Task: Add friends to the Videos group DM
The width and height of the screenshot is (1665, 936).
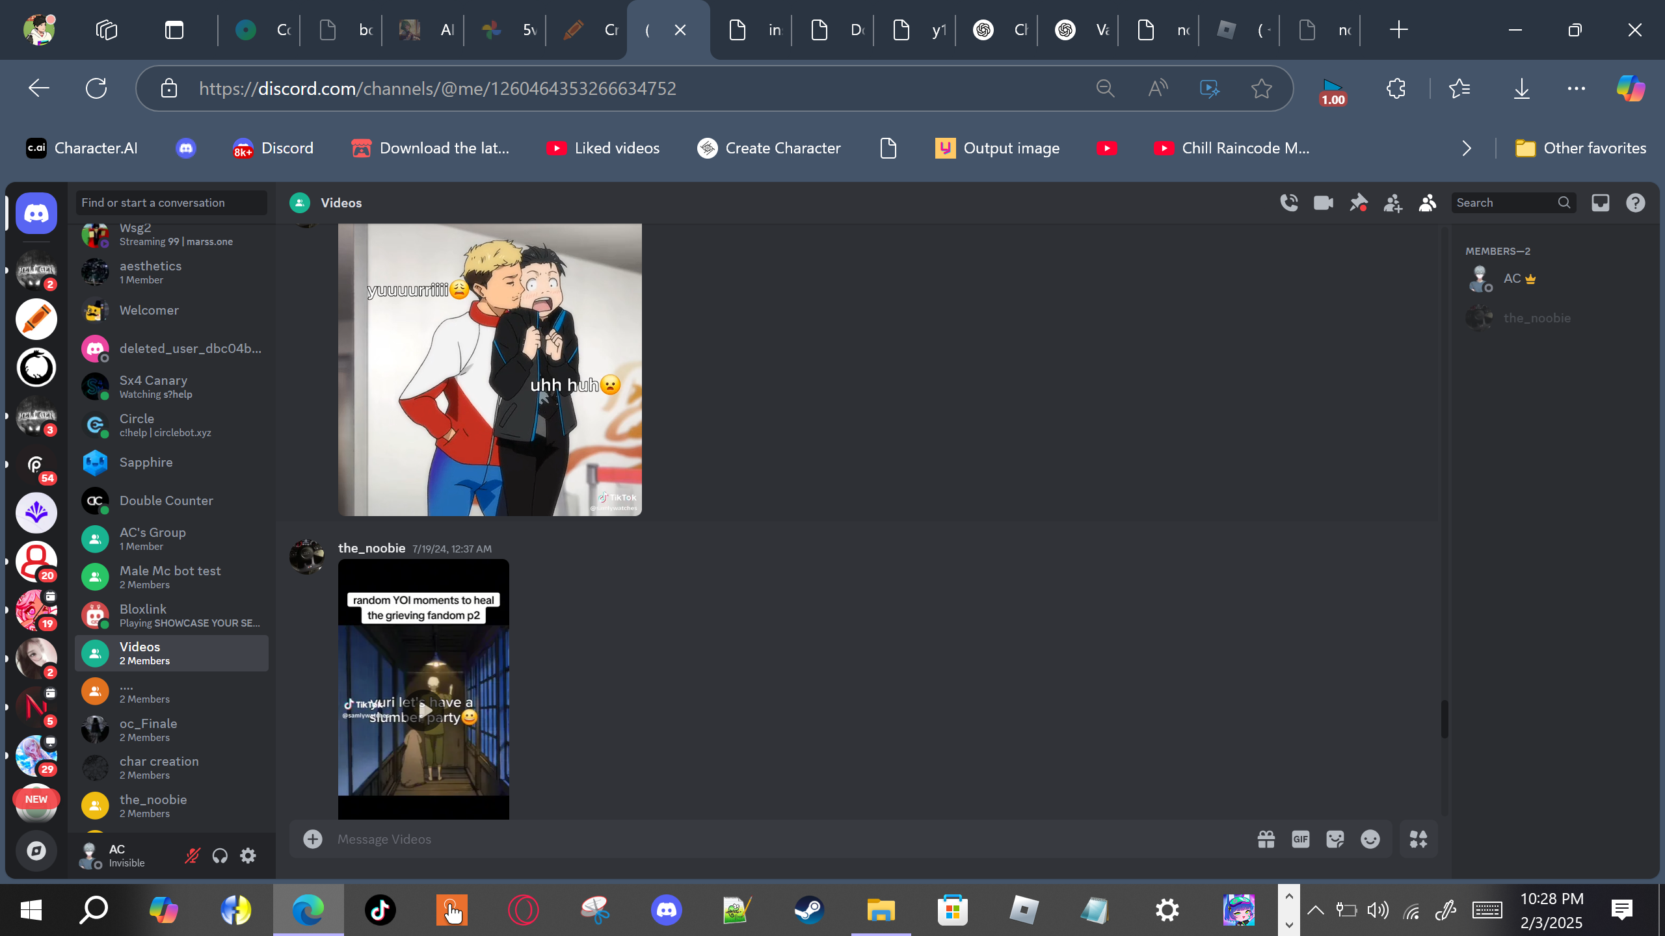Action: coord(1392,203)
